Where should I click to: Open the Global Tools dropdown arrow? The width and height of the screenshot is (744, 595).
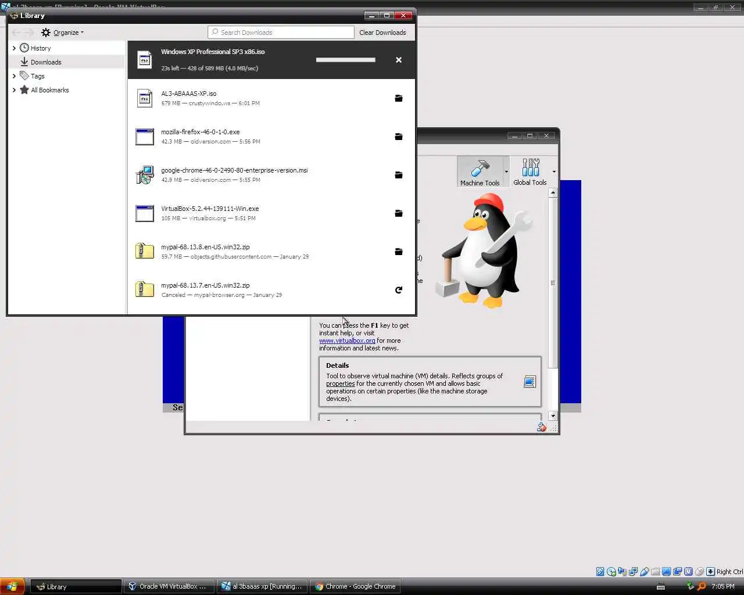[x=554, y=172]
